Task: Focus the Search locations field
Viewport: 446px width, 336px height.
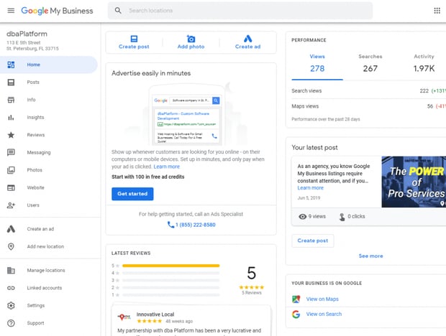Action: tap(240, 11)
